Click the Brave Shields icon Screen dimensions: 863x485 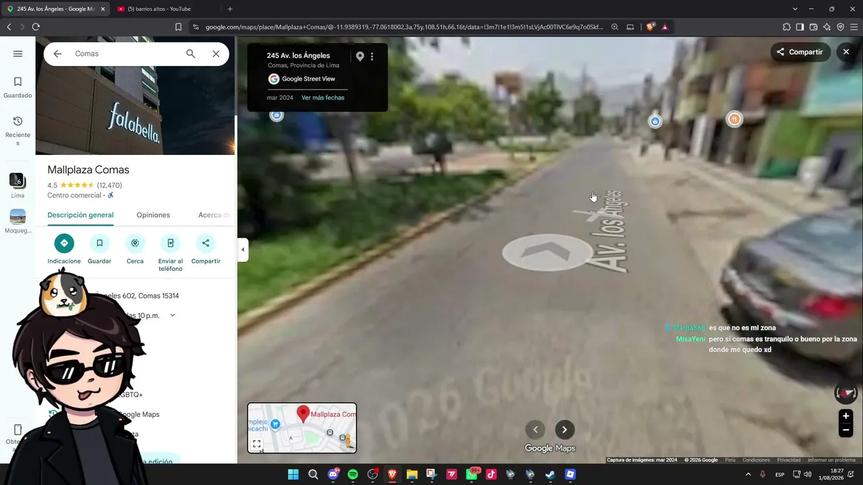[650, 27]
